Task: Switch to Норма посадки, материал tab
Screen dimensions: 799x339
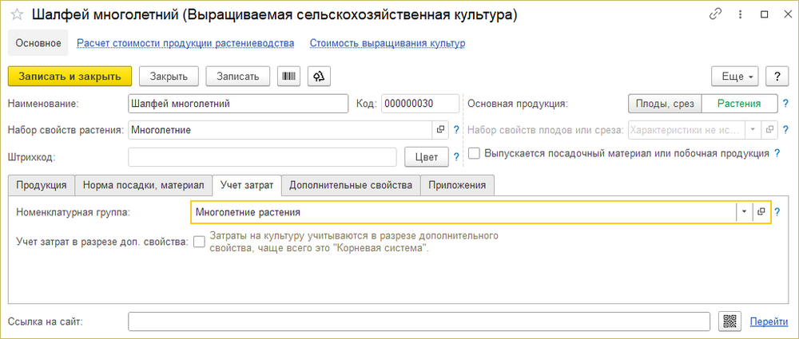Action: tap(144, 185)
